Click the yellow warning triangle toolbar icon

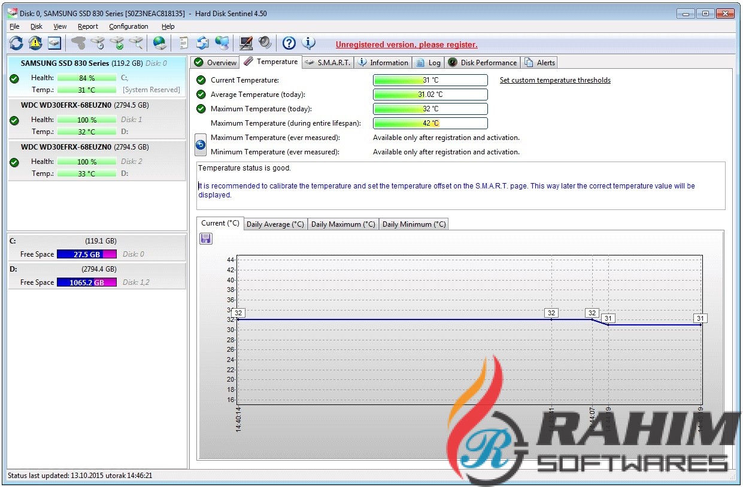[x=35, y=43]
